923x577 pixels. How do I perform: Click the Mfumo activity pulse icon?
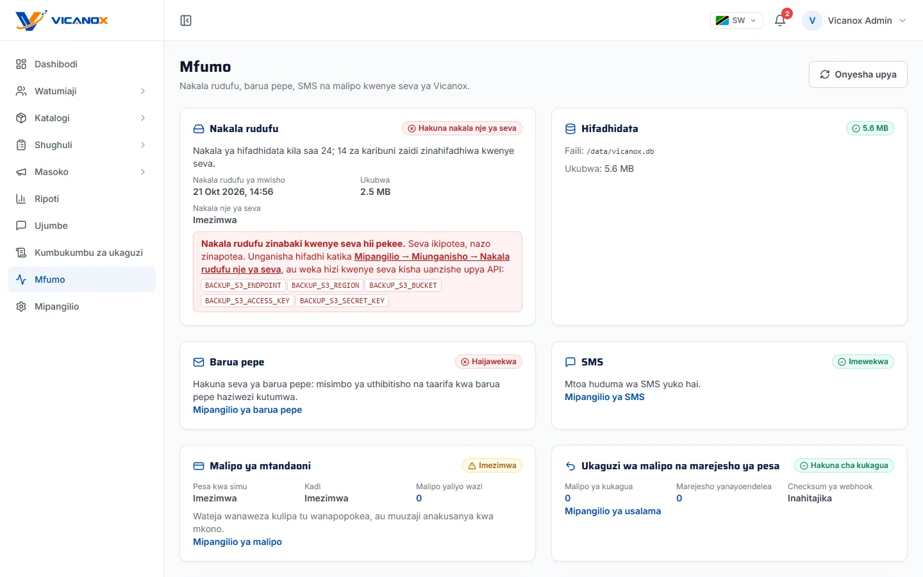pos(21,280)
